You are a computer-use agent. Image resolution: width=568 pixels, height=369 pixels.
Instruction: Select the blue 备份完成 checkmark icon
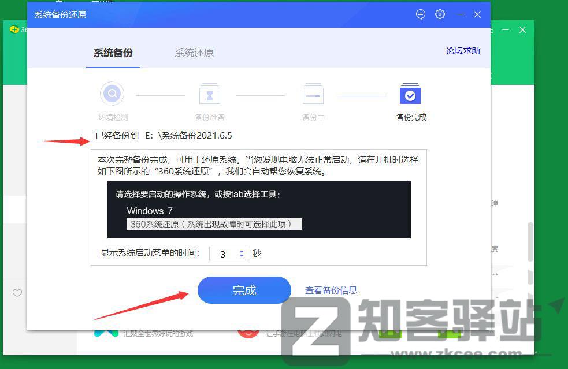(x=410, y=94)
